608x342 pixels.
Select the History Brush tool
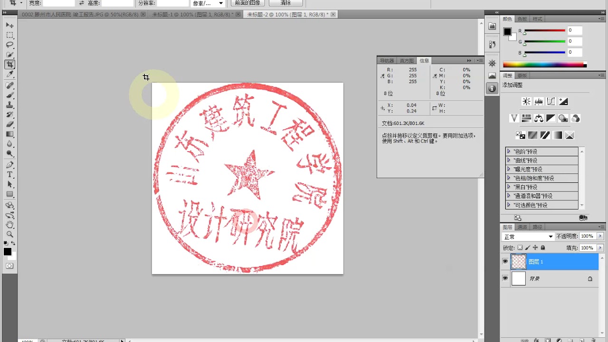tap(9, 114)
